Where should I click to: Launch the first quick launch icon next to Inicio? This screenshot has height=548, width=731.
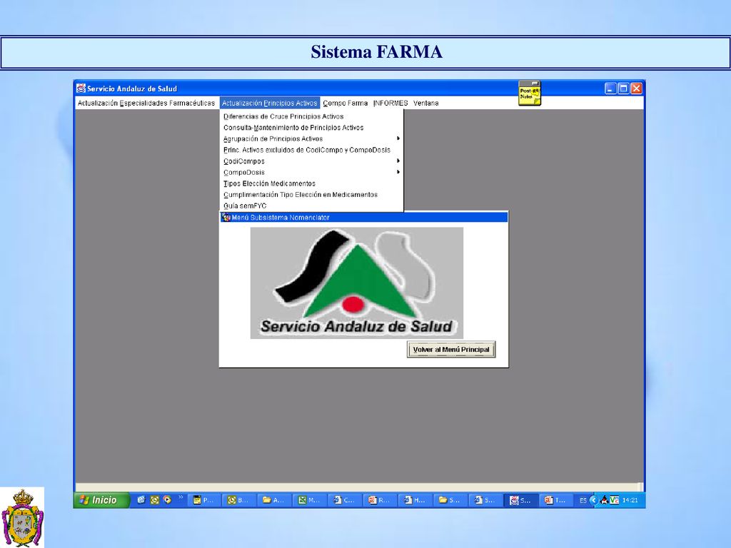pos(141,500)
